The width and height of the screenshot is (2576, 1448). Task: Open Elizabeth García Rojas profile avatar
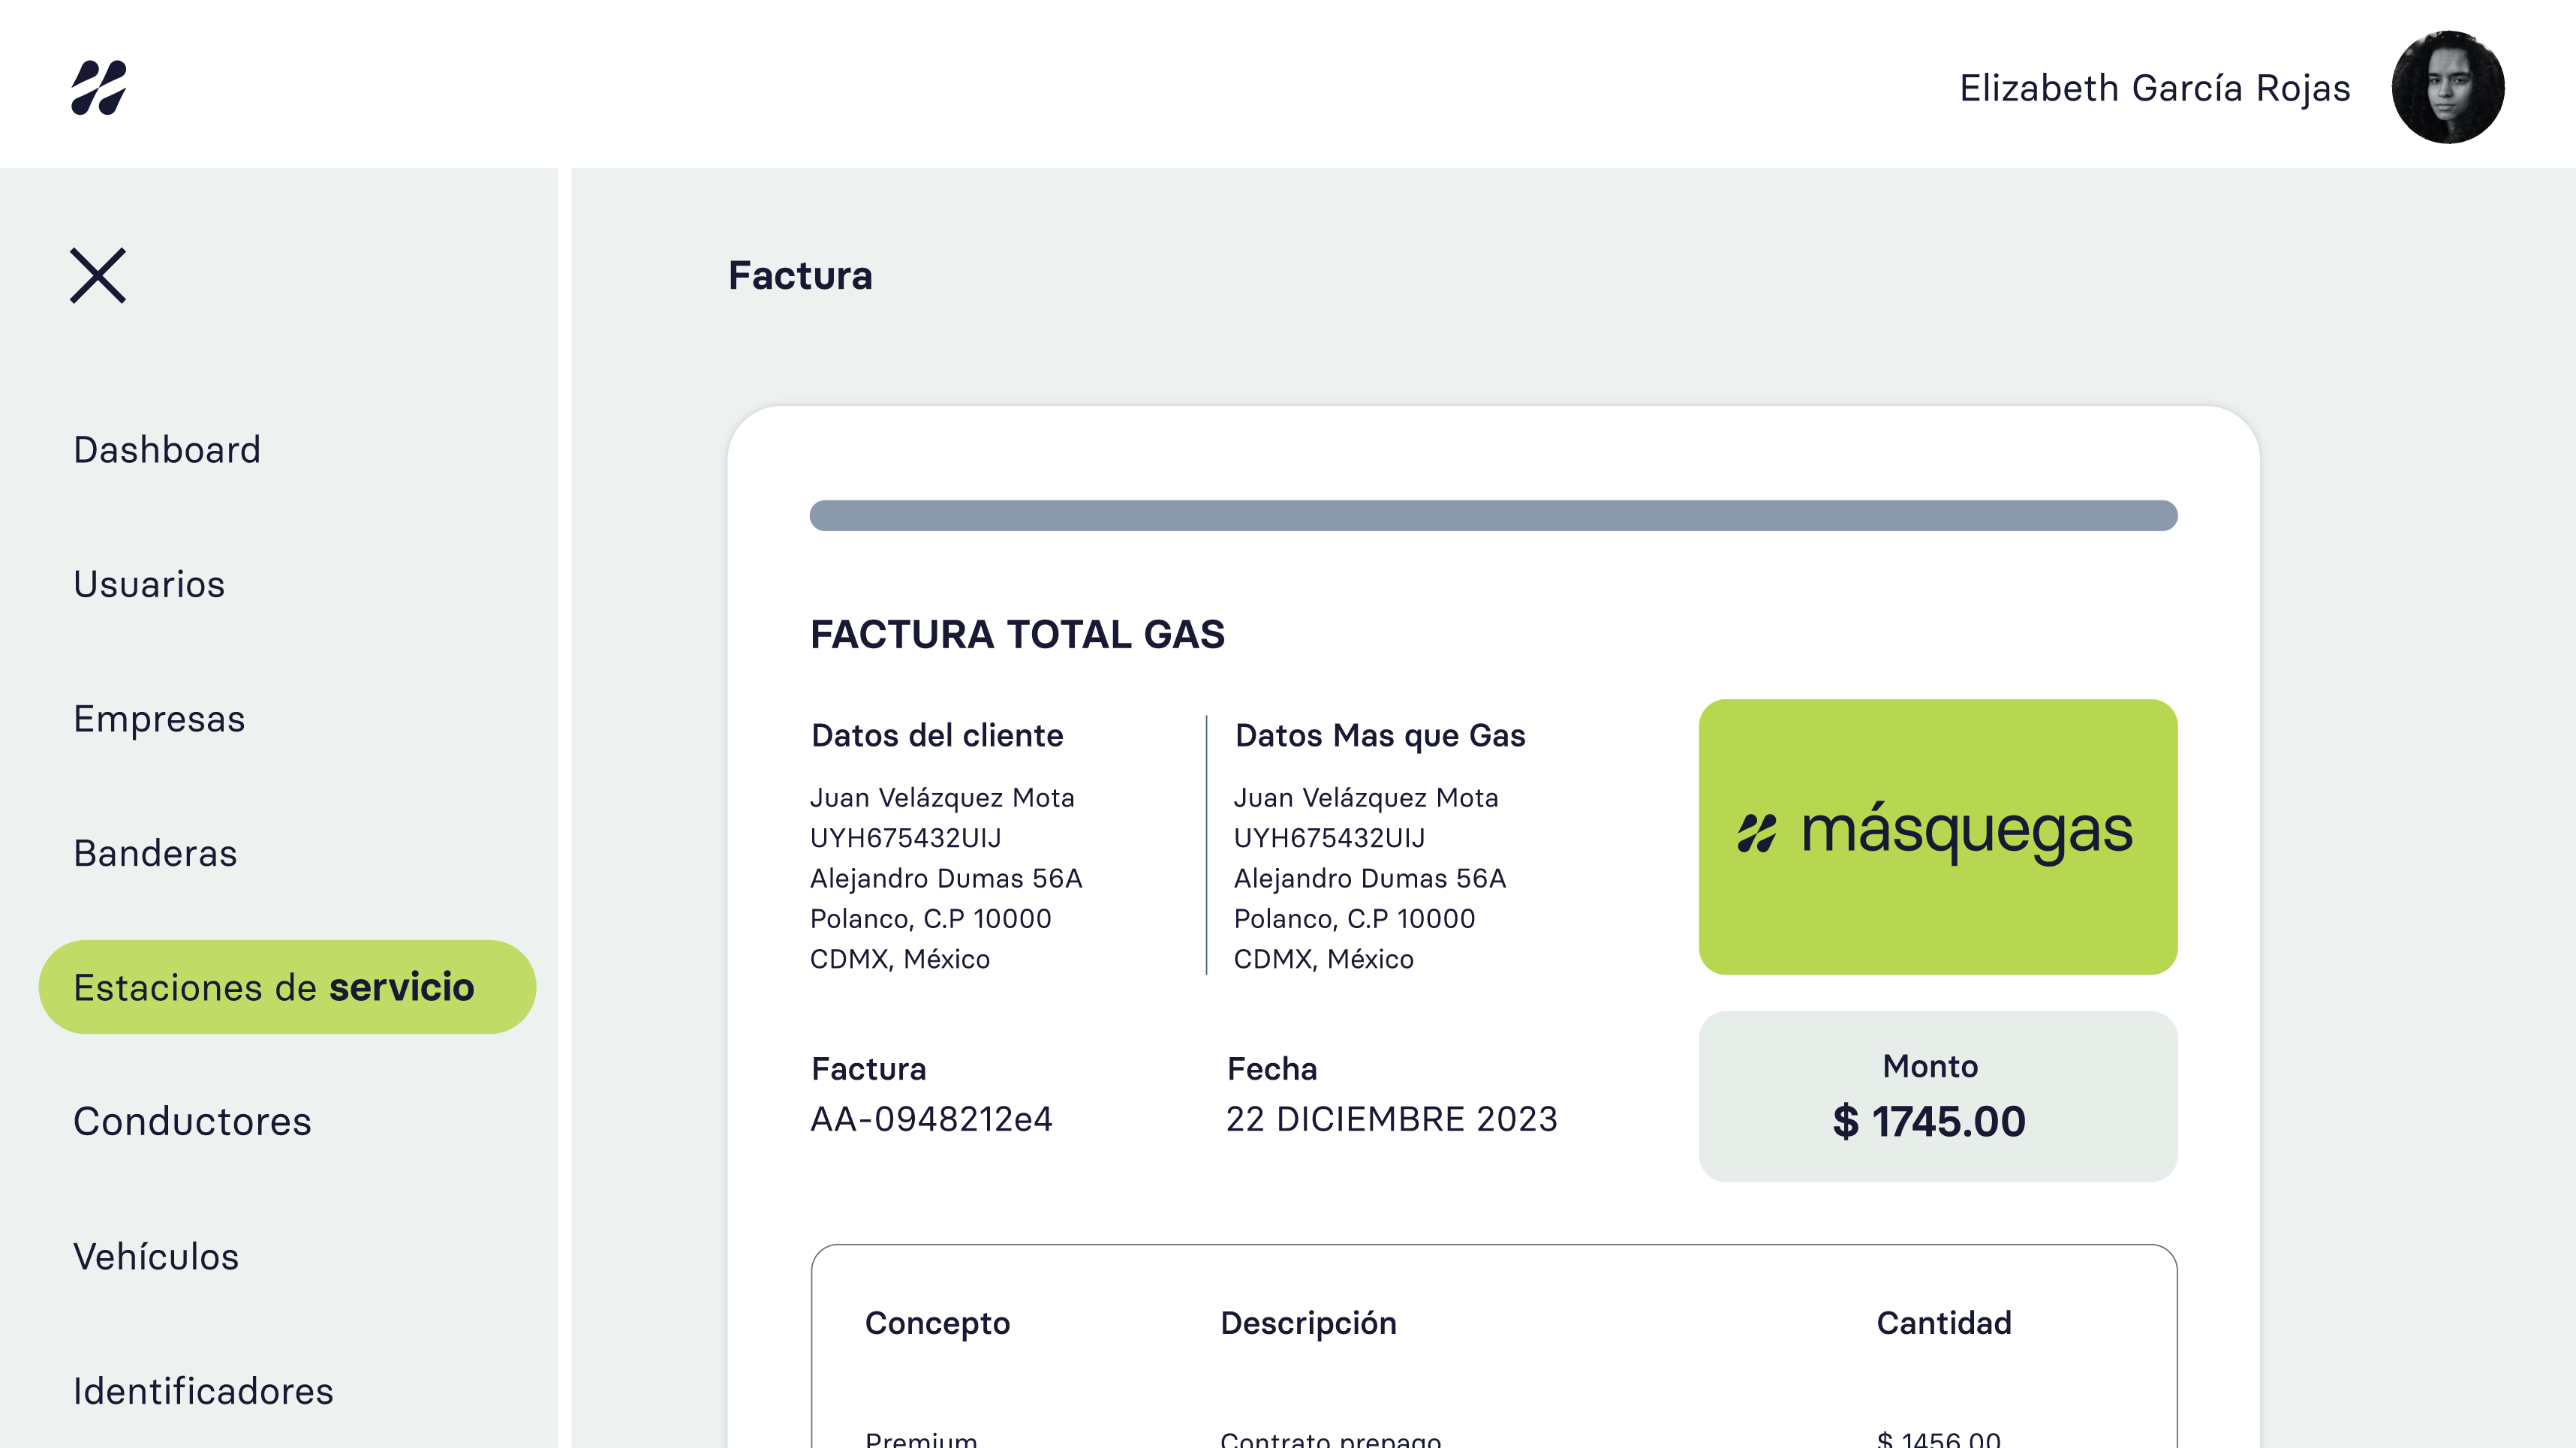2447,87
